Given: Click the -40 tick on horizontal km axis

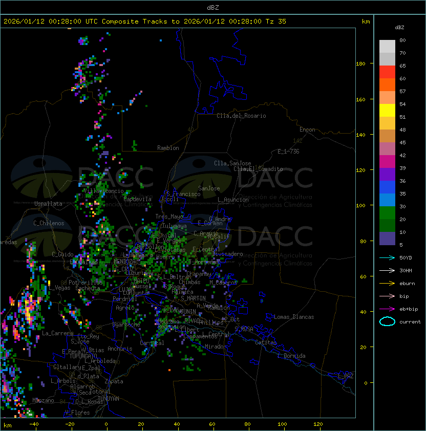Looking at the screenshot, I should [34, 424].
